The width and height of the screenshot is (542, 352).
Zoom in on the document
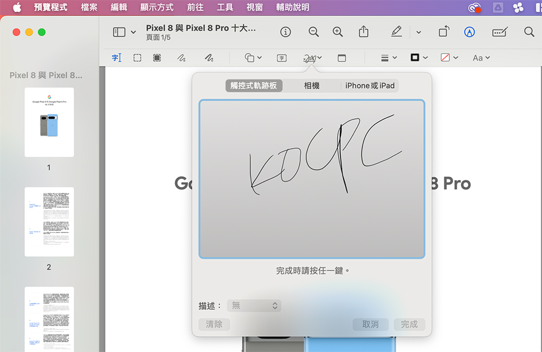click(x=338, y=32)
